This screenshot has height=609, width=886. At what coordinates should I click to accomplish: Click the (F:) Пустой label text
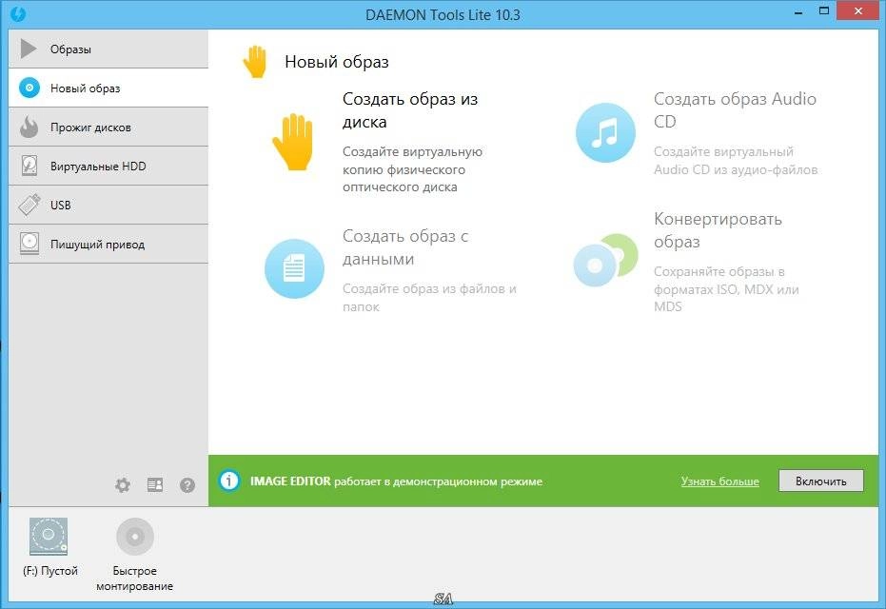point(50,571)
